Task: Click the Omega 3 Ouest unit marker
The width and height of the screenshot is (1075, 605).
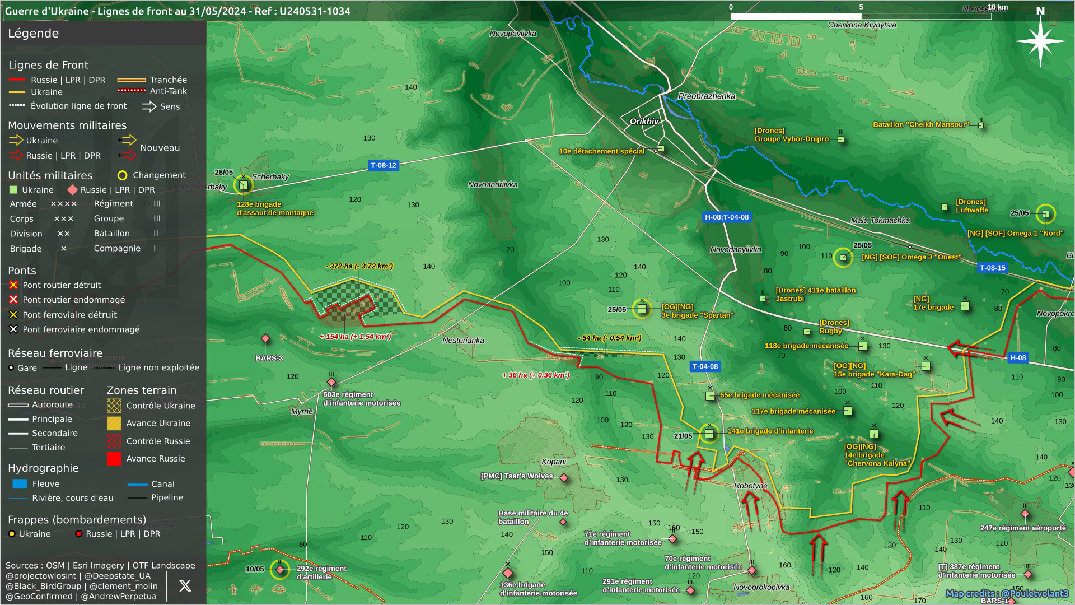Action: pos(843,258)
